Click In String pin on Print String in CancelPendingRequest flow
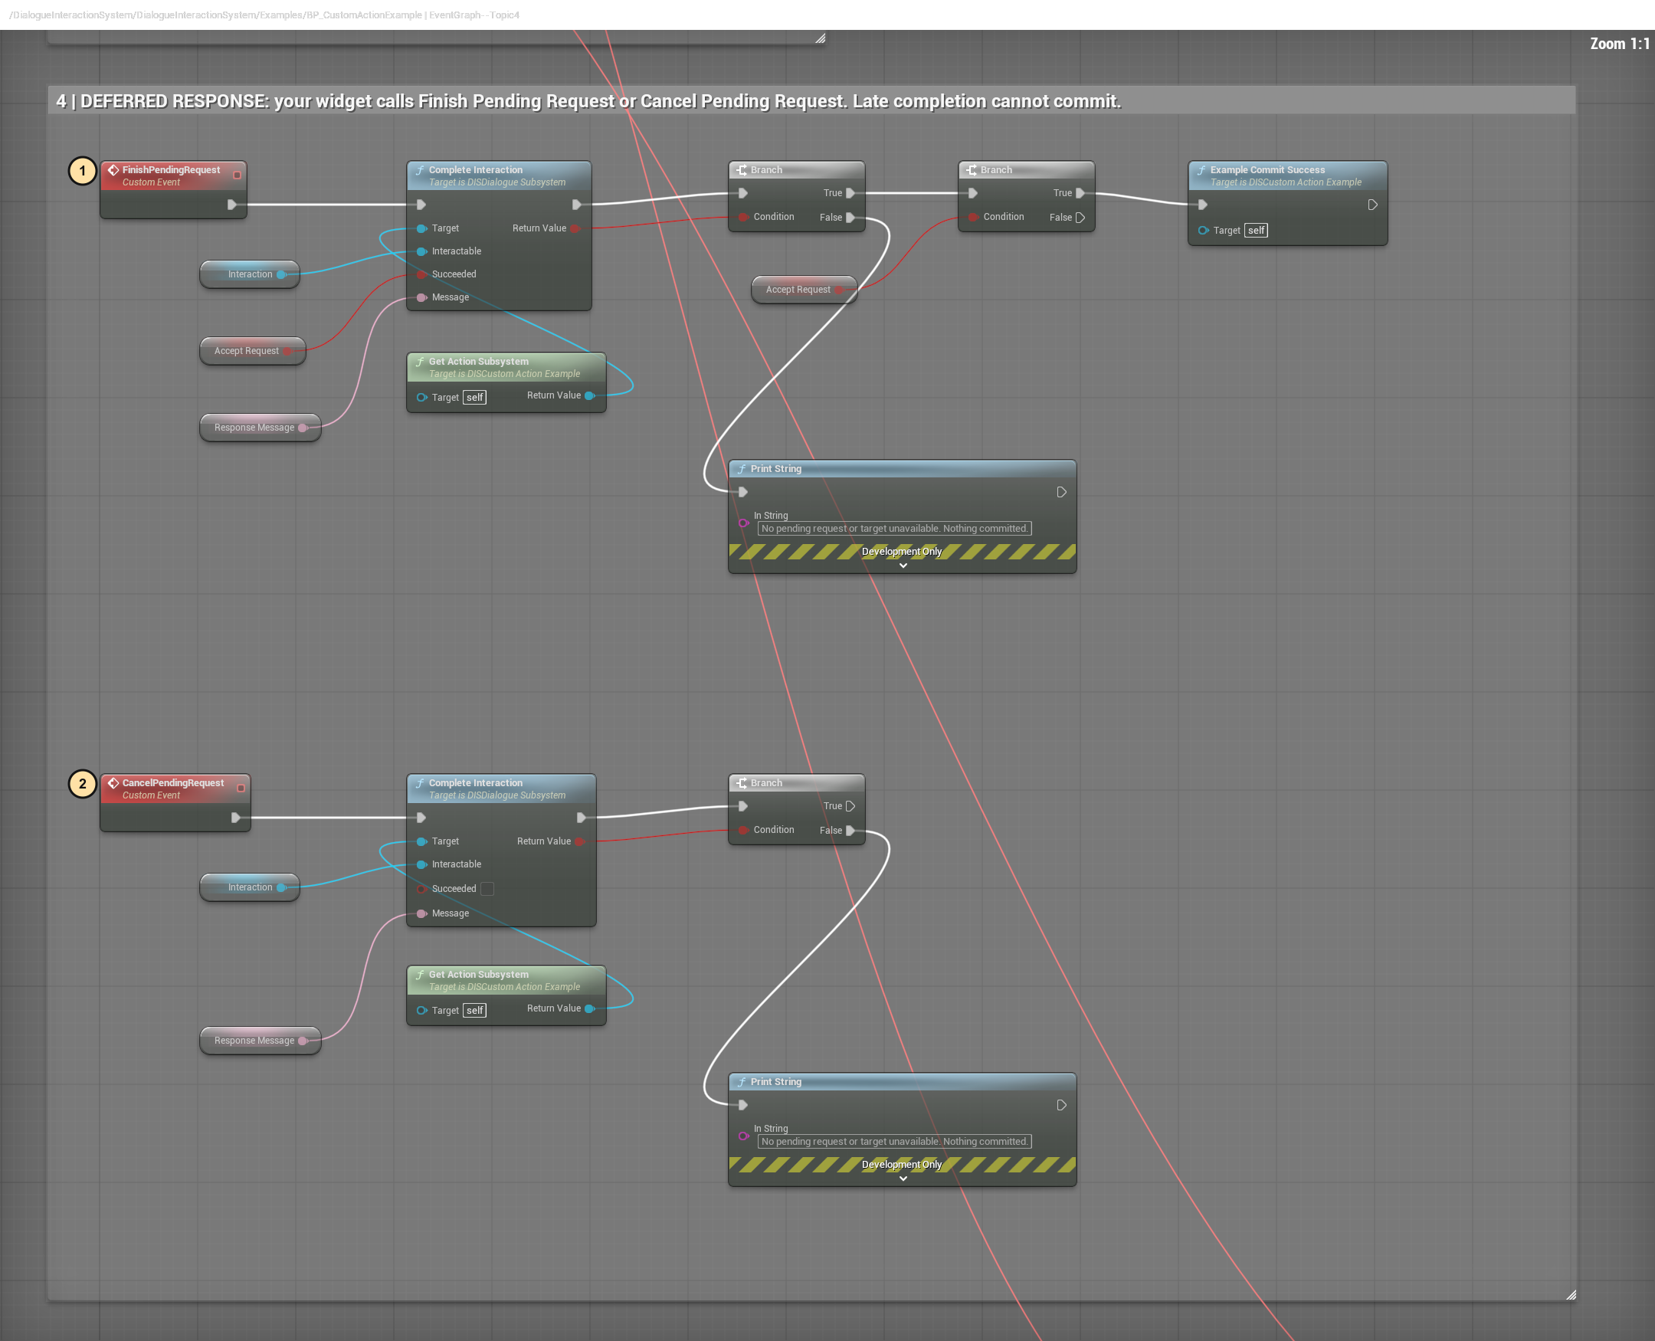 coord(743,1136)
